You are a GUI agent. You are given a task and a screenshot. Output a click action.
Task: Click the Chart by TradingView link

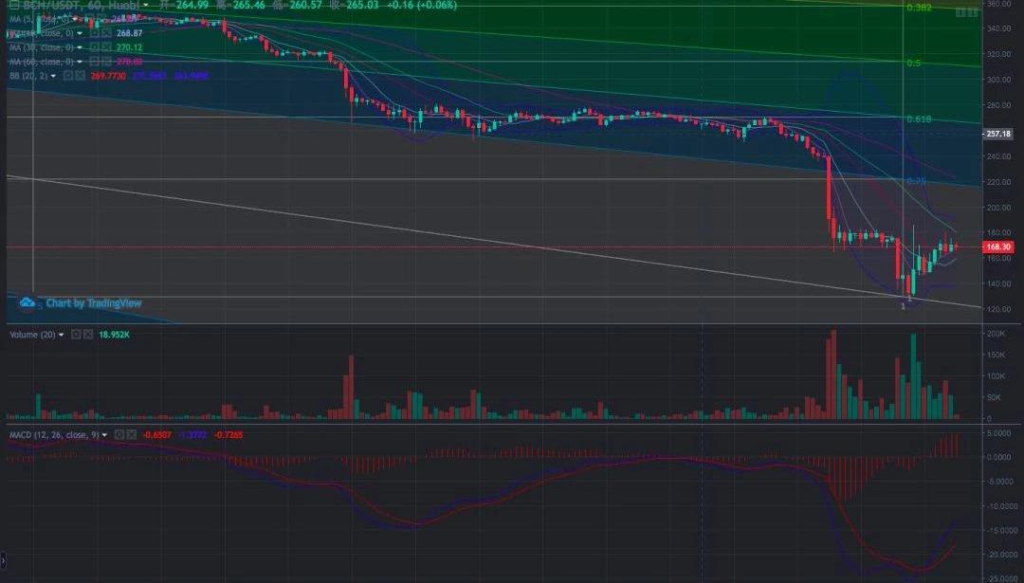[x=94, y=303]
